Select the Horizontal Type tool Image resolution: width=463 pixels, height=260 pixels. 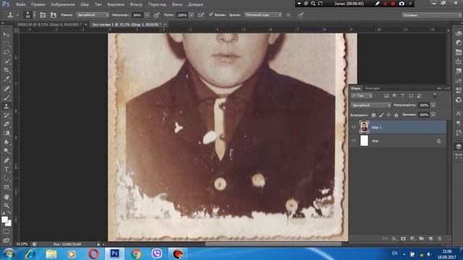coord(7,169)
